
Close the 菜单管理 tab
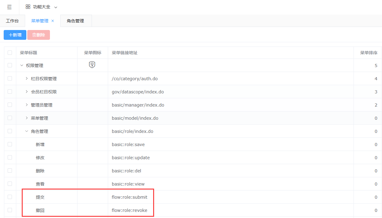tap(53, 21)
